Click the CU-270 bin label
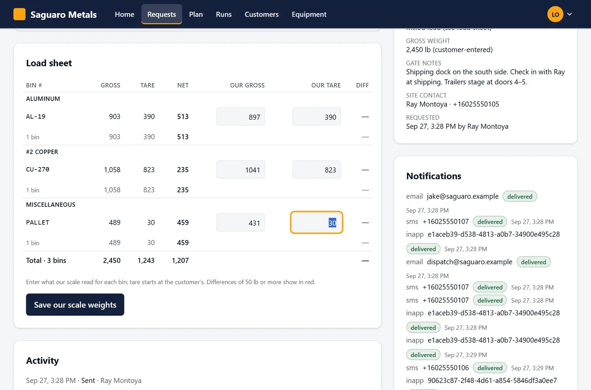The image size is (591, 390). (38, 169)
